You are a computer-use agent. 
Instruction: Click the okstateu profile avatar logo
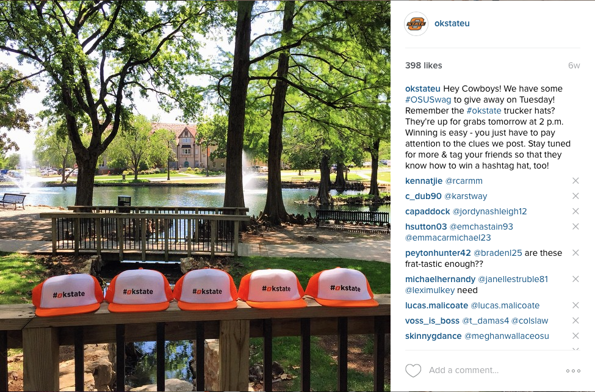(x=416, y=24)
